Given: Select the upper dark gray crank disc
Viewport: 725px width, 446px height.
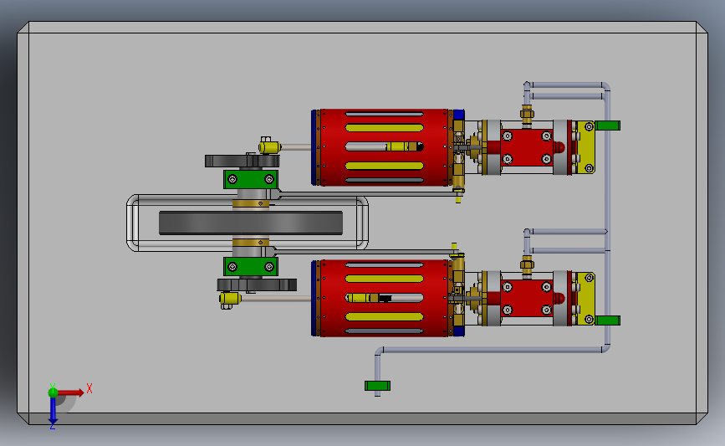Looking at the screenshot, I should point(243,161).
